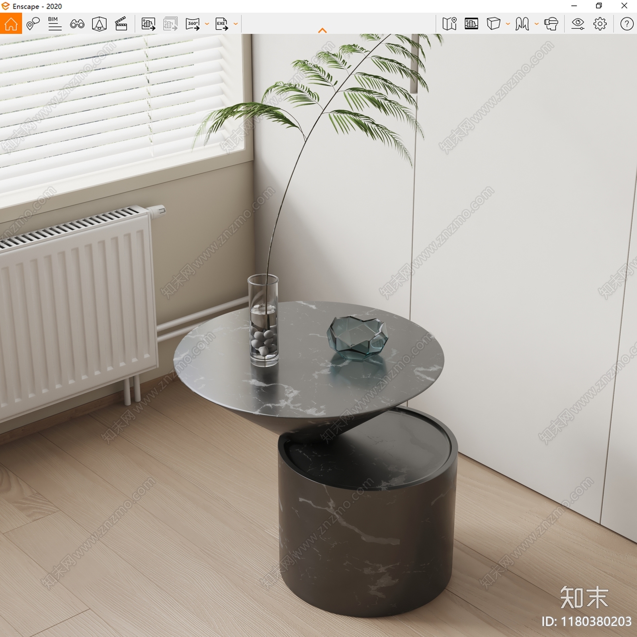Click the Screenshot export icon

[x=149, y=24]
